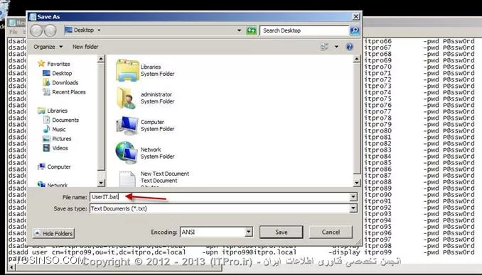The width and height of the screenshot is (482, 275).
Task: Click the New folder button
Action: click(x=85, y=47)
